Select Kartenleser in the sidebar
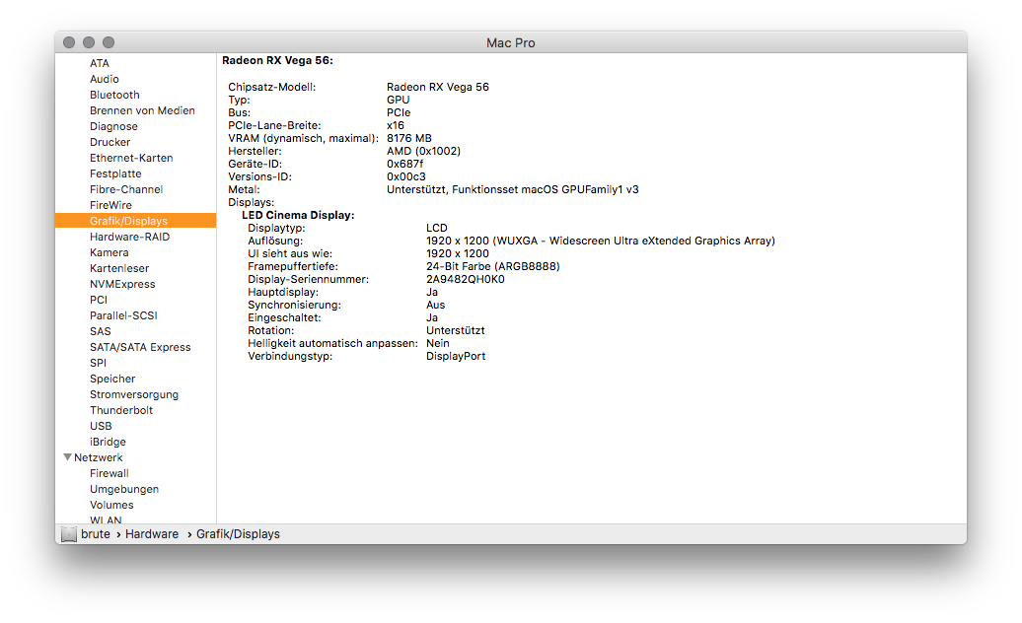The width and height of the screenshot is (1022, 623). click(119, 268)
